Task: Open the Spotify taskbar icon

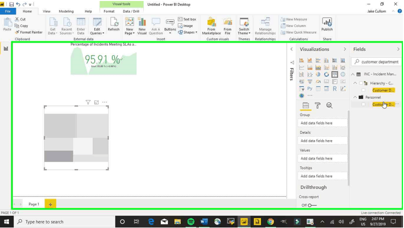Action: coord(191,222)
